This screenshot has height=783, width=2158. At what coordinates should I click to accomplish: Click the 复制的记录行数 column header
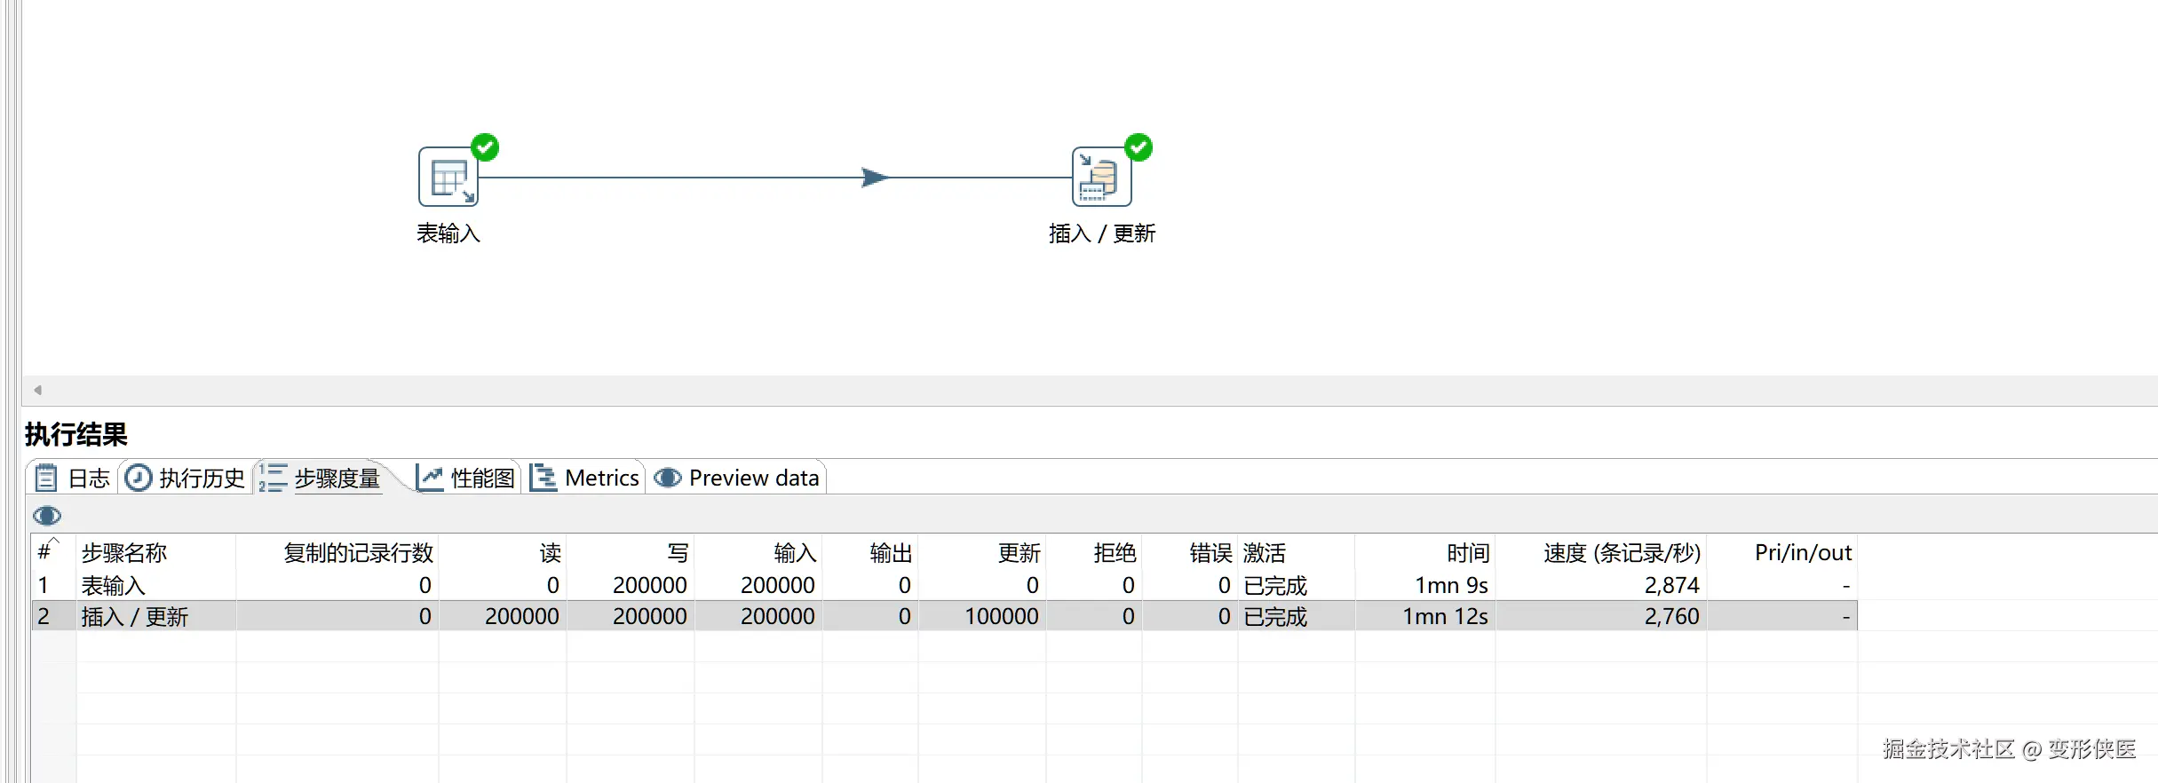pyautogui.click(x=358, y=553)
